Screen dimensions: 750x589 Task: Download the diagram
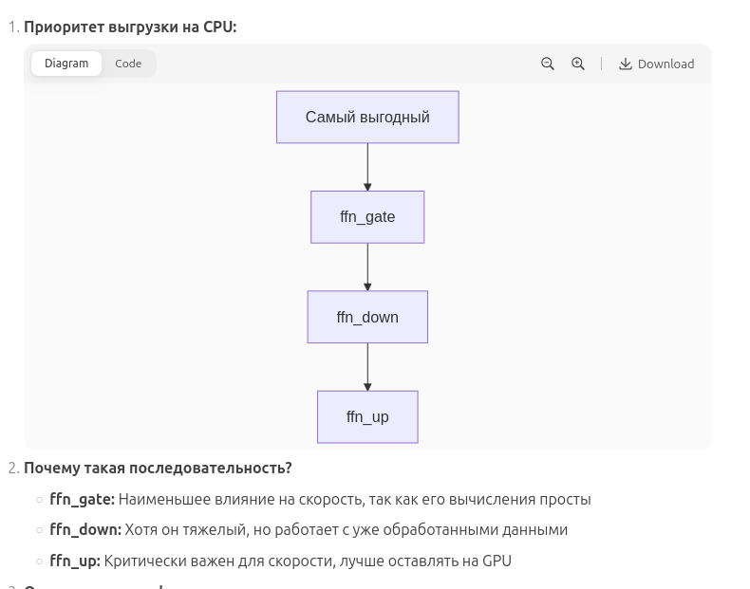click(x=657, y=64)
